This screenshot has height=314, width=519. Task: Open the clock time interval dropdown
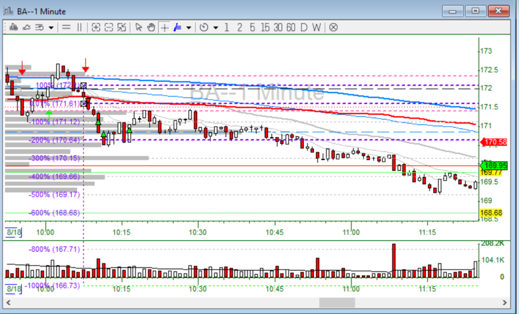click(215, 28)
